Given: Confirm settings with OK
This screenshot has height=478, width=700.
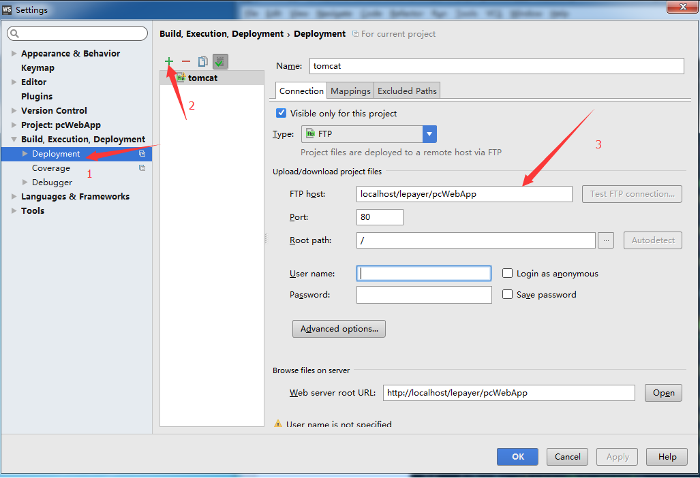Looking at the screenshot, I should tap(517, 457).
